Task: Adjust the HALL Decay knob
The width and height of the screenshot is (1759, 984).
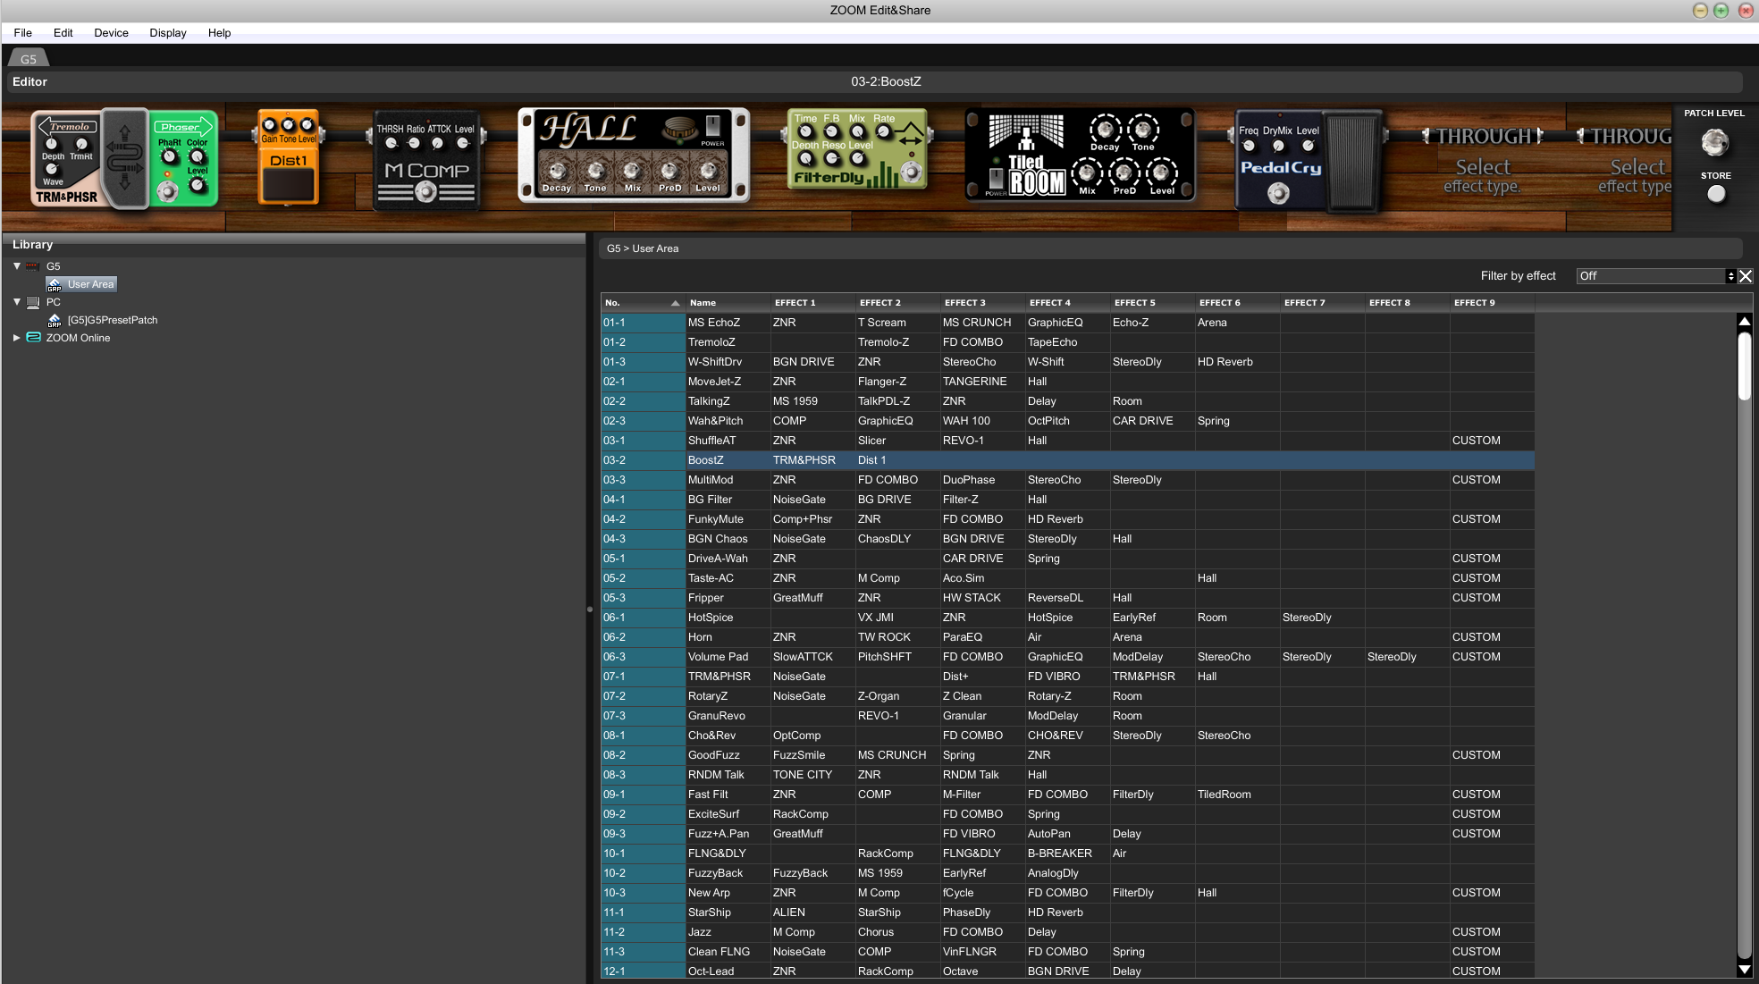Action: (x=557, y=170)
